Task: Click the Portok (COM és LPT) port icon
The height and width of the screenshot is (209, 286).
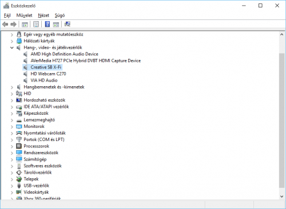Action: pyautogui.click(x=19, y=139)
